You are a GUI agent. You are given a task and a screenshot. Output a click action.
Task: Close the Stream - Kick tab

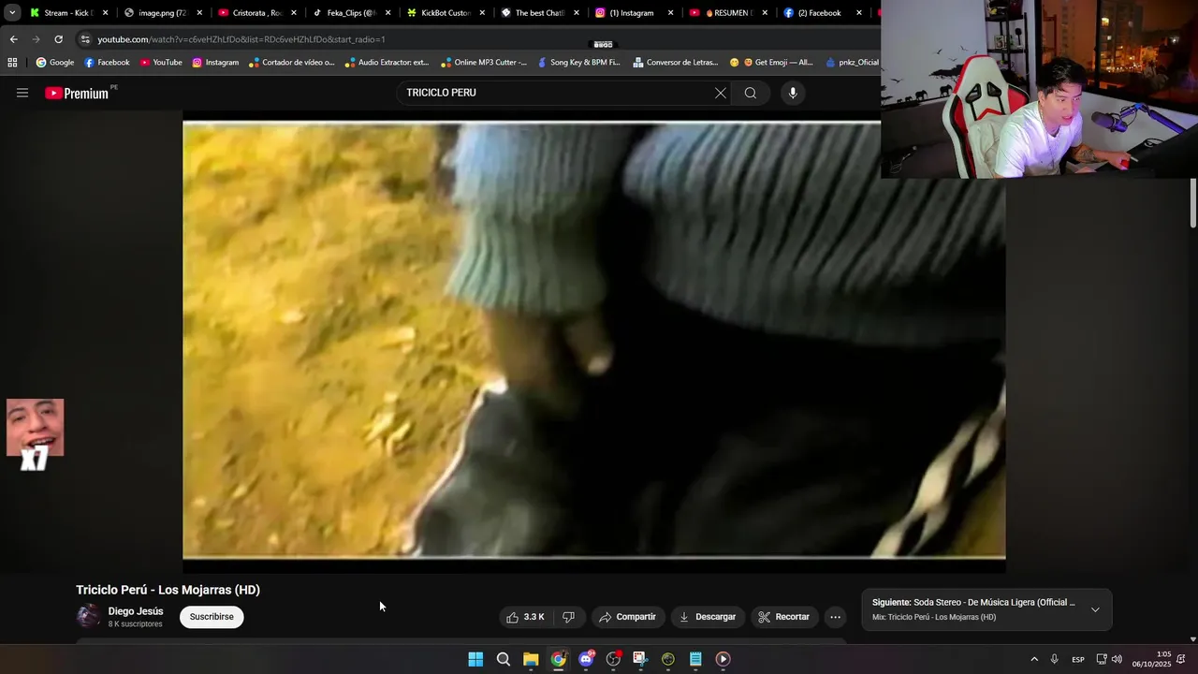[x=105, y=13]
